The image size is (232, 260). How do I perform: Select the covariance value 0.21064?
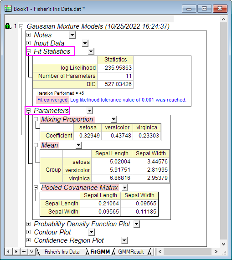pyautogui.click(x=100, y=204)
